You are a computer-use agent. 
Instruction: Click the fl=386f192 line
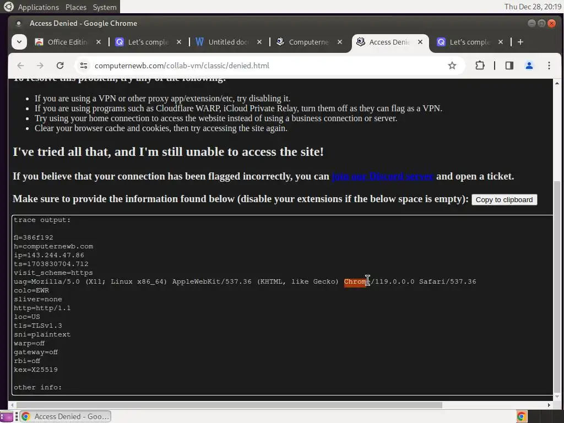coord(34,237)
